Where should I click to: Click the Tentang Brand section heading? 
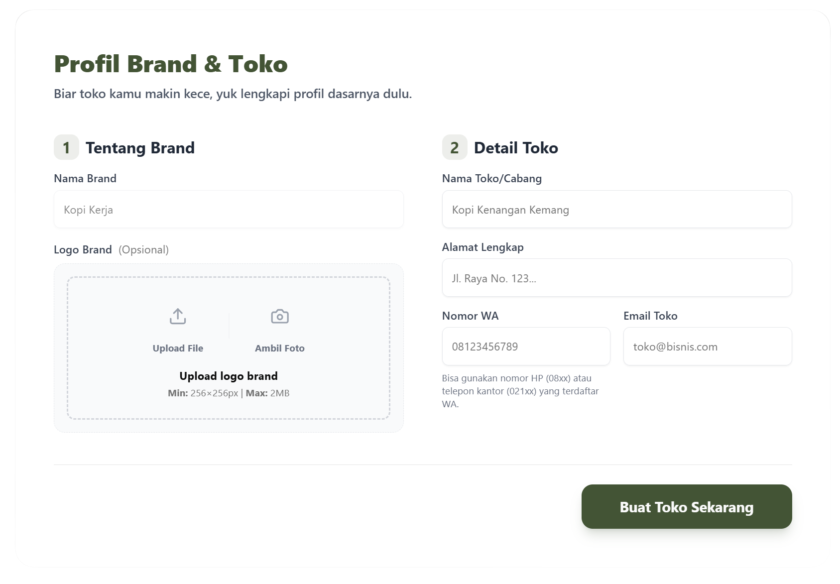tap(140, 148)
